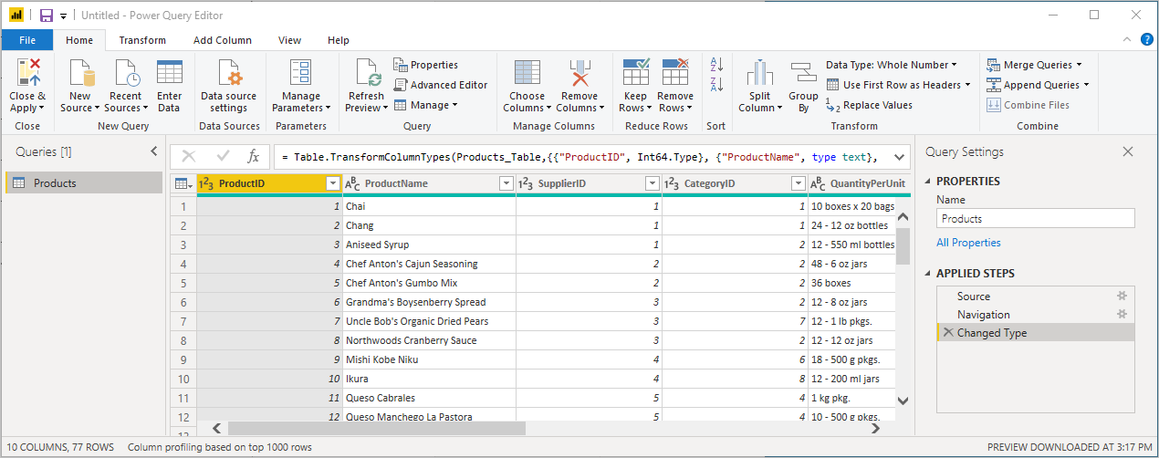The height and width of the screenshot is (458, 1159).
Task: Click the gear icon beside Source step
Action: 1123,296
